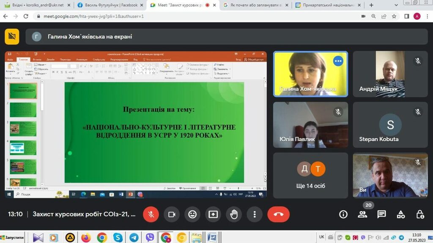Click the Present now screen share icon
The image size is (433, 243).
(213, 214)
